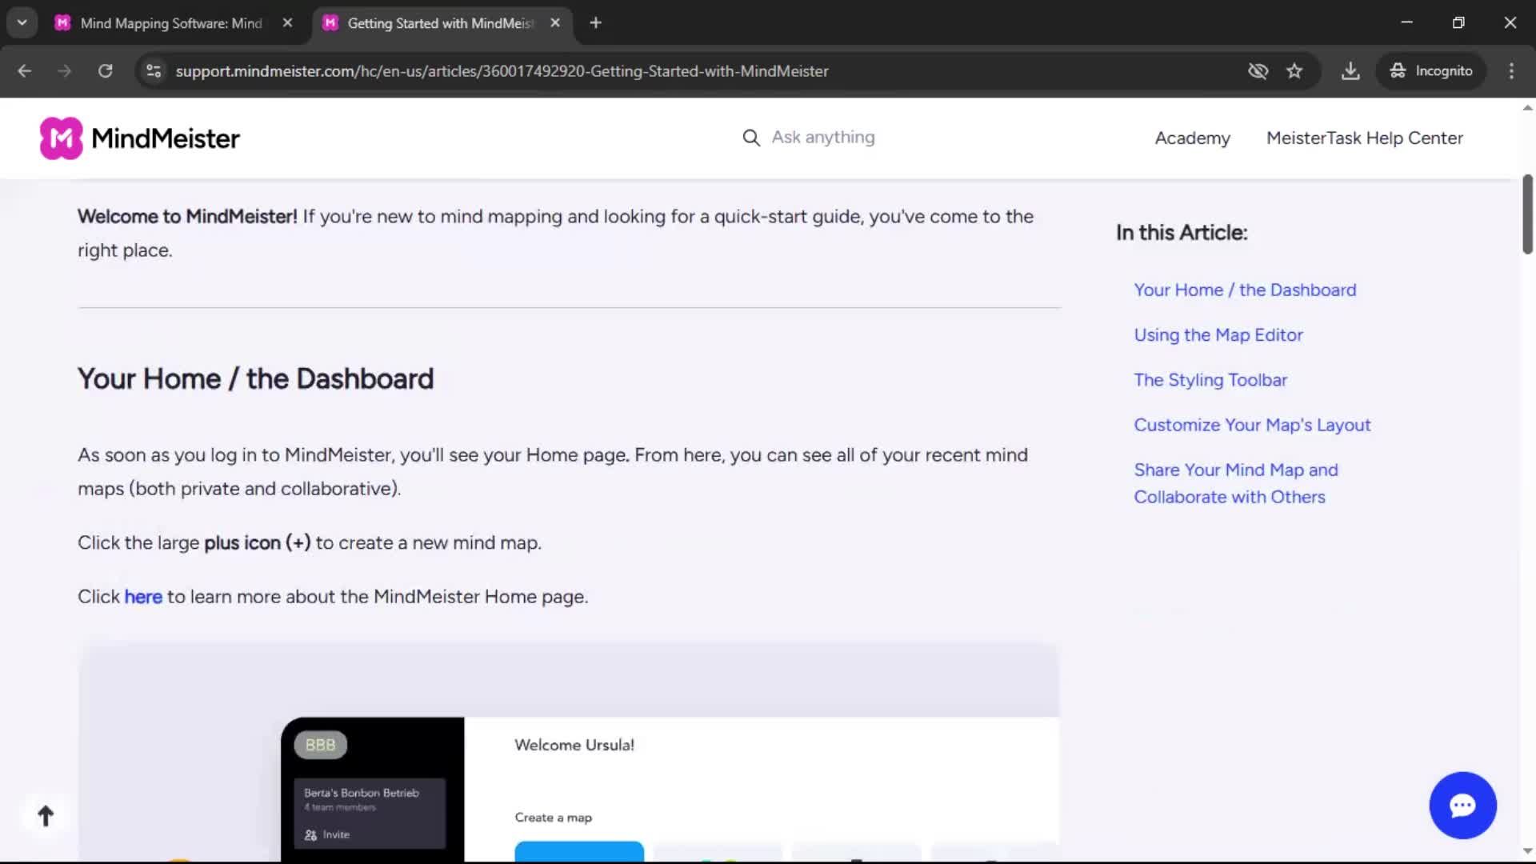Click the MindMeister wordmark text
Image resolution: width=1536 pixels, height=864 pixels.
[x=166, y=138]
